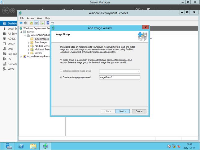
Task: Toggle the show/hide console tree icon
Action: (x=36, y=23)
